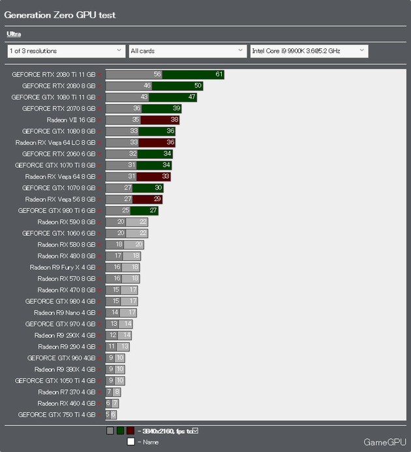The width and height of the screenshot is (411, 452).
Task: Remove GEFORCE GTX 1080 Ti 11 GB row
Action: tap(99, 97)
